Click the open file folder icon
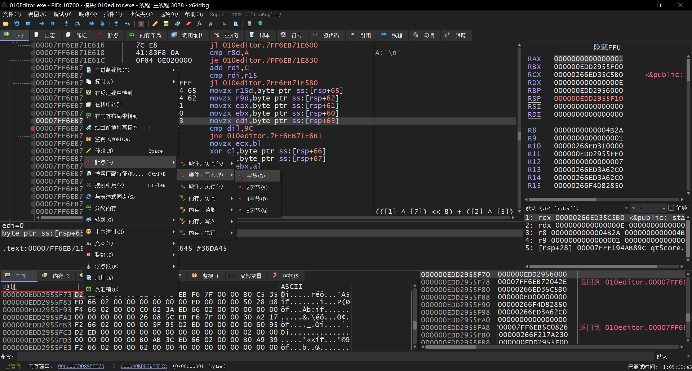692x371 pixels. [x=6, y=24]
